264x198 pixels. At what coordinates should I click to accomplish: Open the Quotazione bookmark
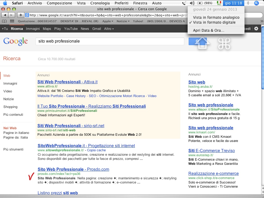point(37,21)
